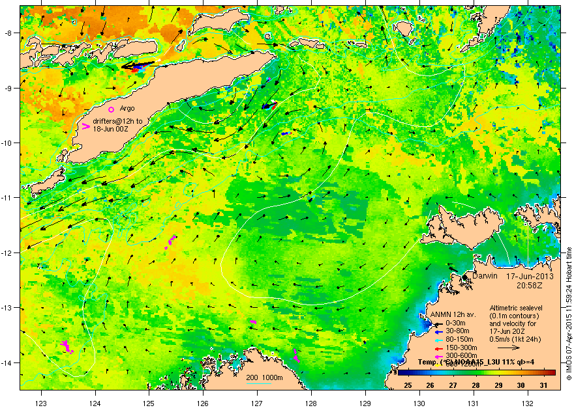
Task: Click the 'ANMN 12h av.' legend heading
Action: click(x=453, y=315)
